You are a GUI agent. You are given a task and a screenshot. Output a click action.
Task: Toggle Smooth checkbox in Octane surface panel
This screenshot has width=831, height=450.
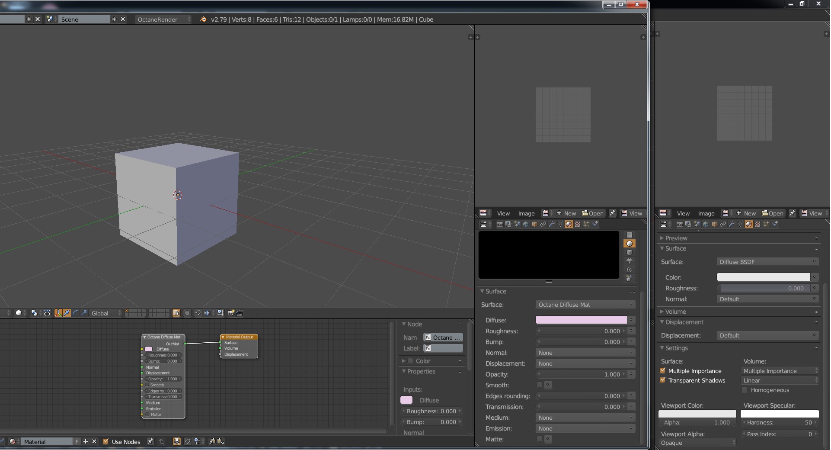pos(539,385)
